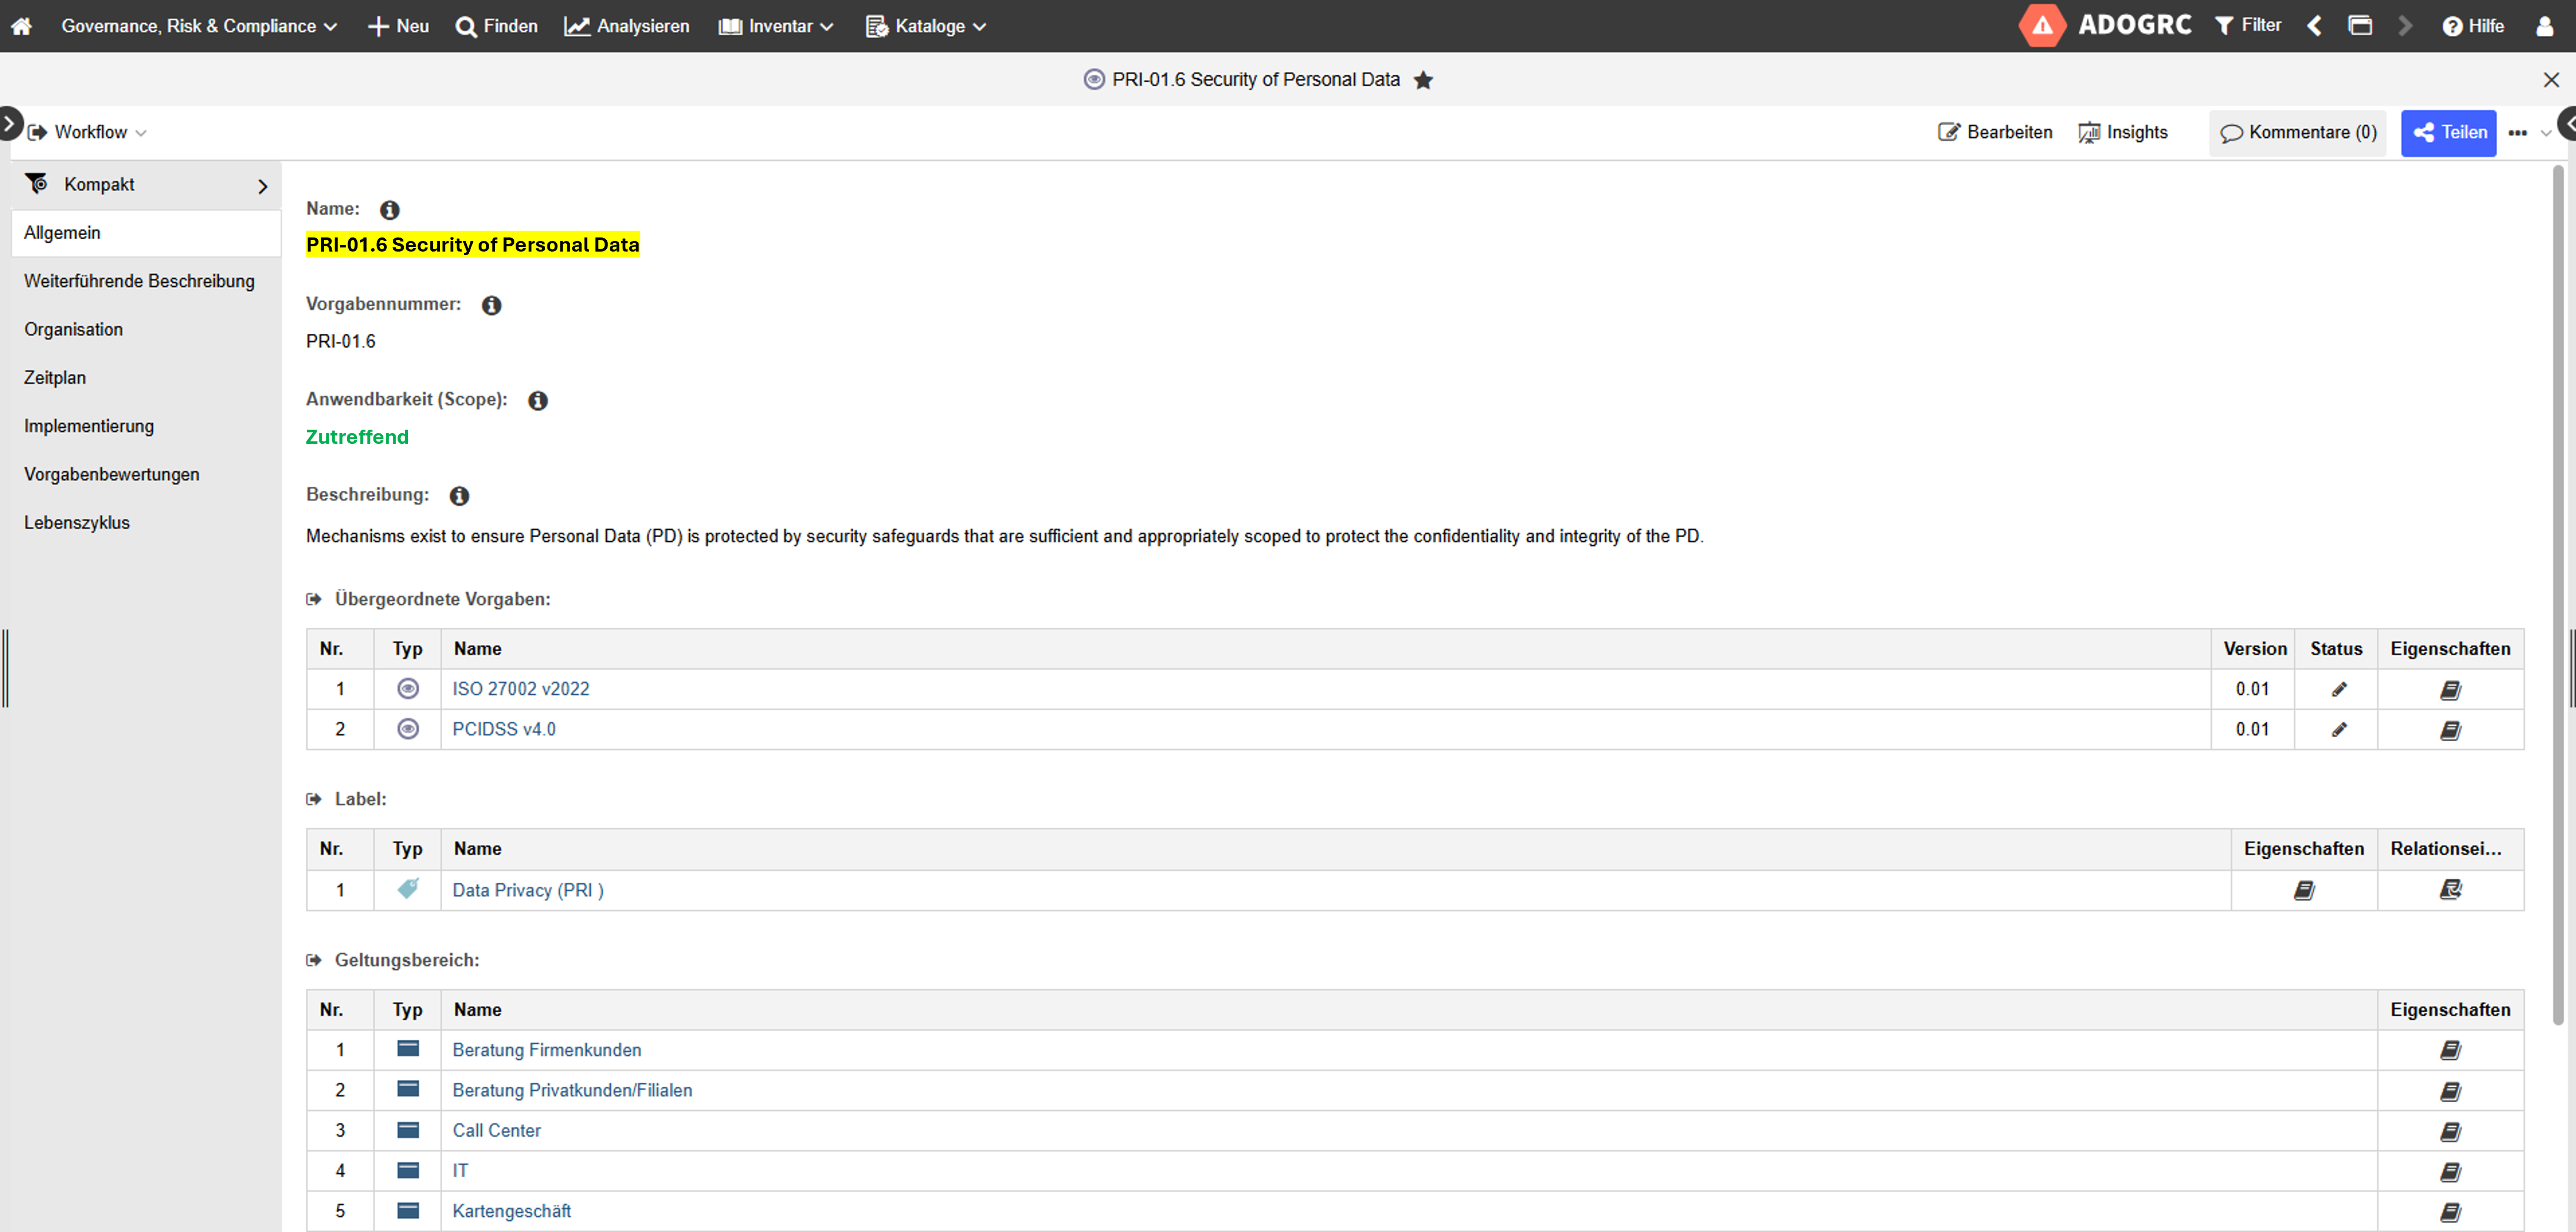Open Data Privacy (PRI) link
The image size is (2576, 1232).
click(x=527, y=890)
